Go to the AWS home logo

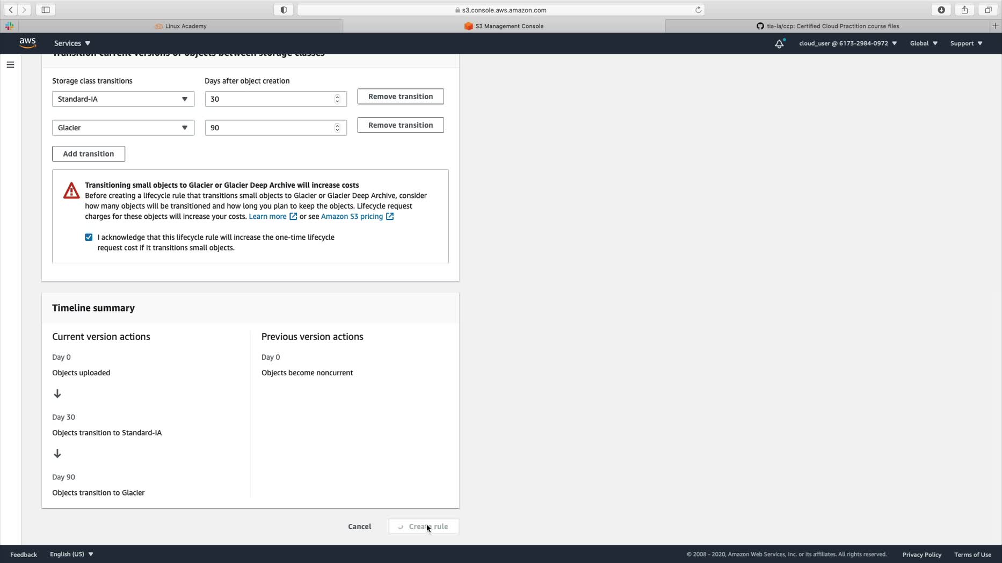click(27, 43)
